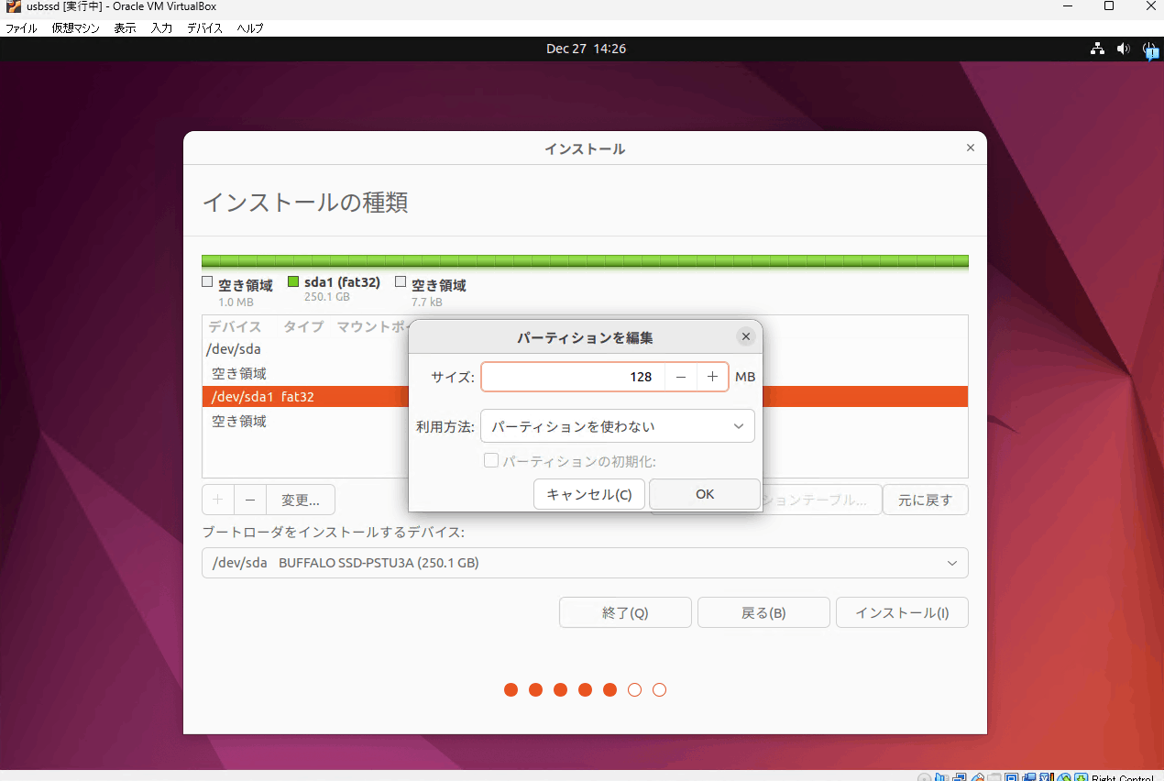Open the ファイル menu in VirtualBox
The width and height of the screenshot is (1164, 781).
[x=21, y=28]
